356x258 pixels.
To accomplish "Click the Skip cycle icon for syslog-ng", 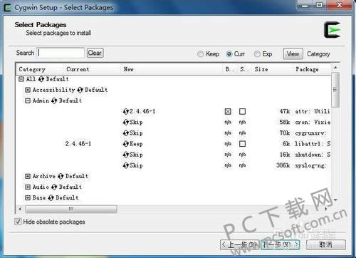I will [x=126, y=165].
